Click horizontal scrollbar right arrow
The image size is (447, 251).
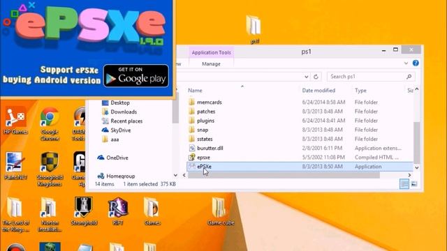(409, 175)
